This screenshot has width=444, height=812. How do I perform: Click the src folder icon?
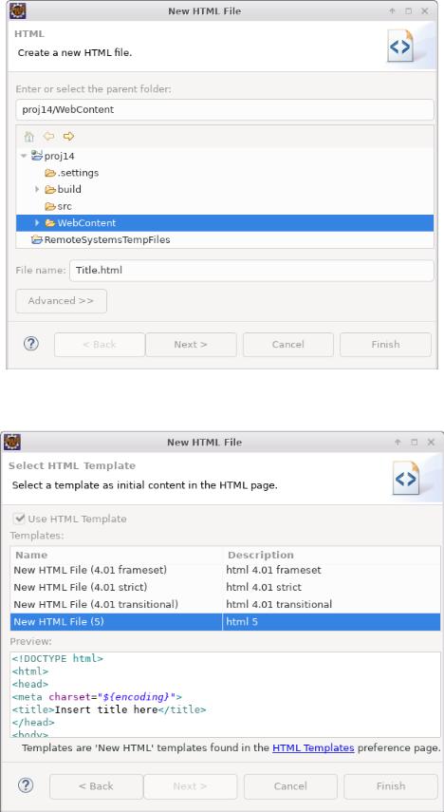50,206
